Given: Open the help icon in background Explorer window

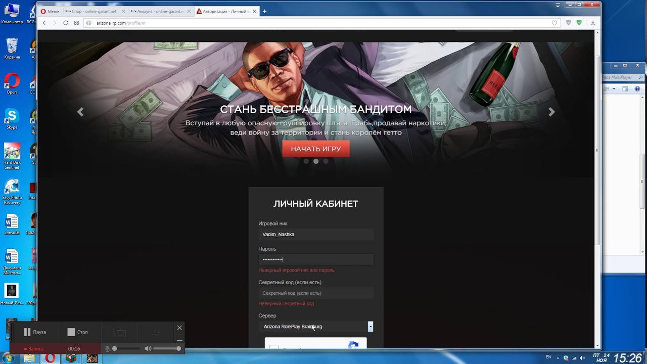Looking at the screenshot, I should coord(637,88).
